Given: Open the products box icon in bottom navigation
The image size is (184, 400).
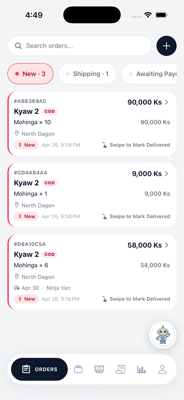Looking at the screenshot, I should (78, 369).
